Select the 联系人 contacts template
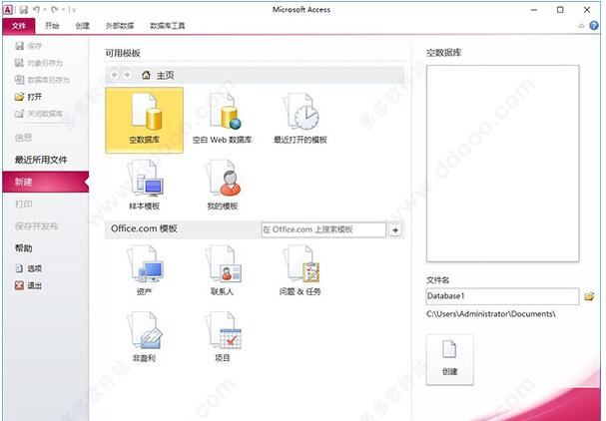 (223, 270)
